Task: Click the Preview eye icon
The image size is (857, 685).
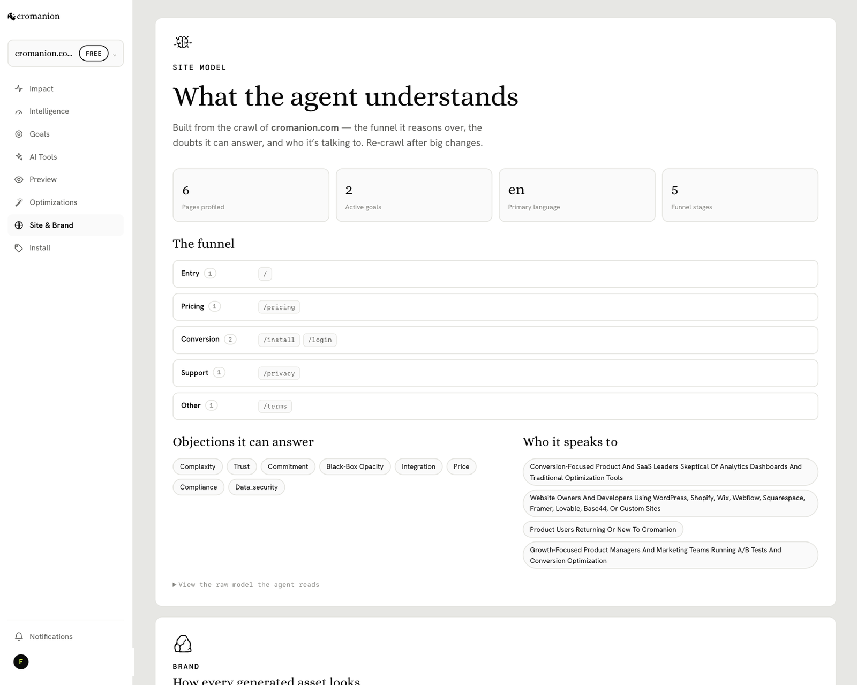Action: click(x=19, y=179)
